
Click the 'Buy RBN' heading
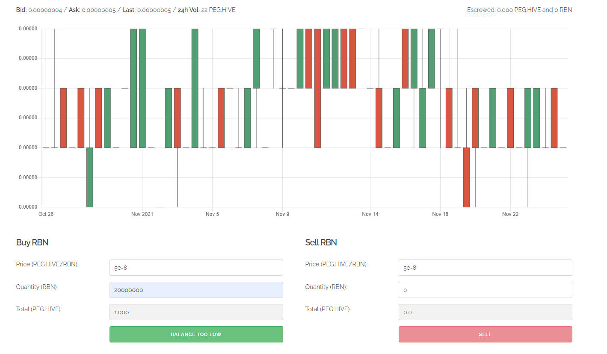pyautogui.click(x=32, y=242)
